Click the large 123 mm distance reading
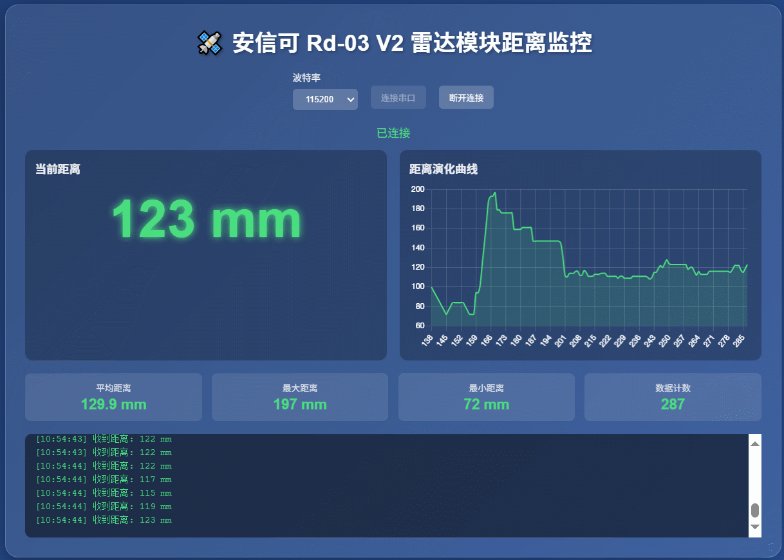 click(x=206, y=220)
